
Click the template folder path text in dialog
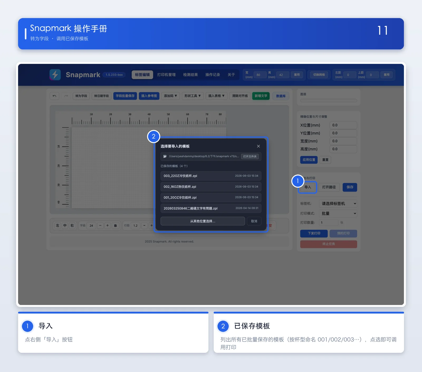click(204, 156)
